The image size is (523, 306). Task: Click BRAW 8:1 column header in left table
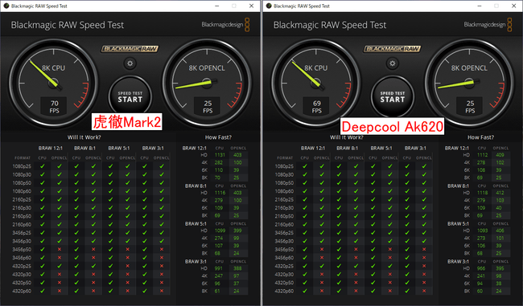(84, 148)
